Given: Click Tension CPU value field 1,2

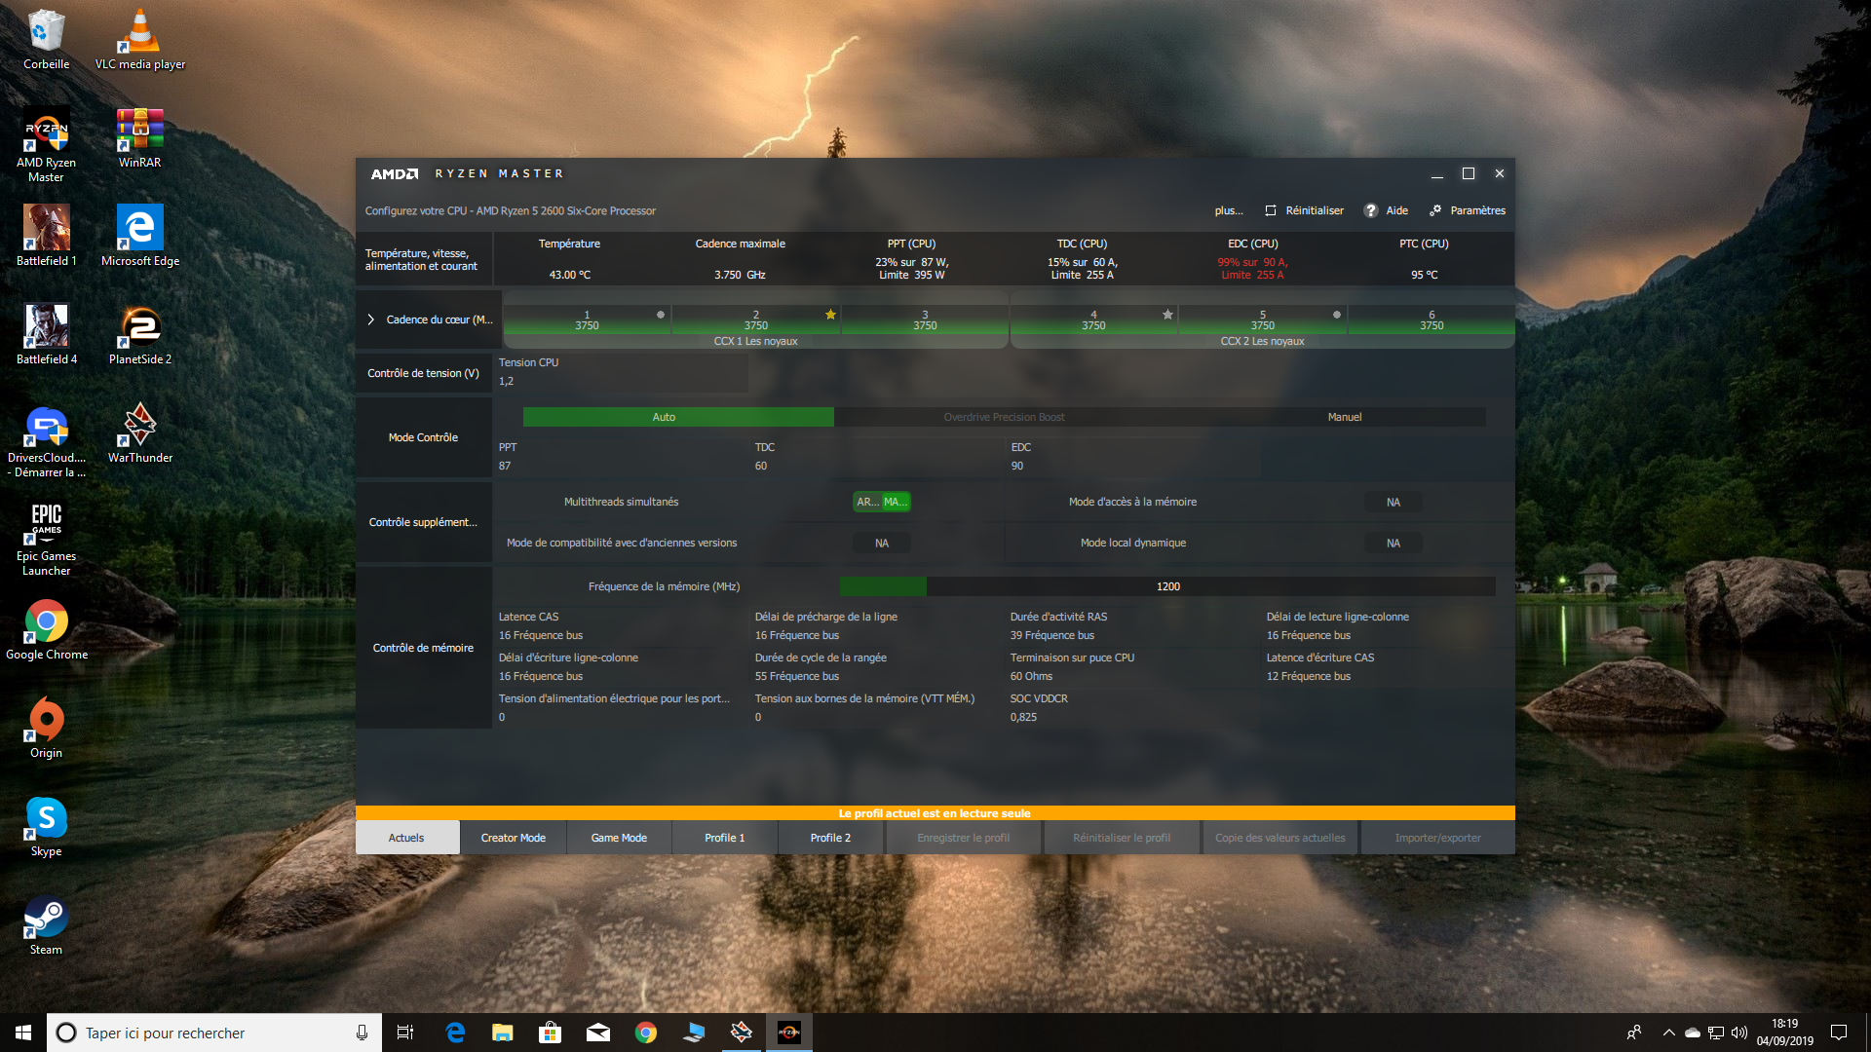Looking at the screenshot, I should [x=624, y=382].
